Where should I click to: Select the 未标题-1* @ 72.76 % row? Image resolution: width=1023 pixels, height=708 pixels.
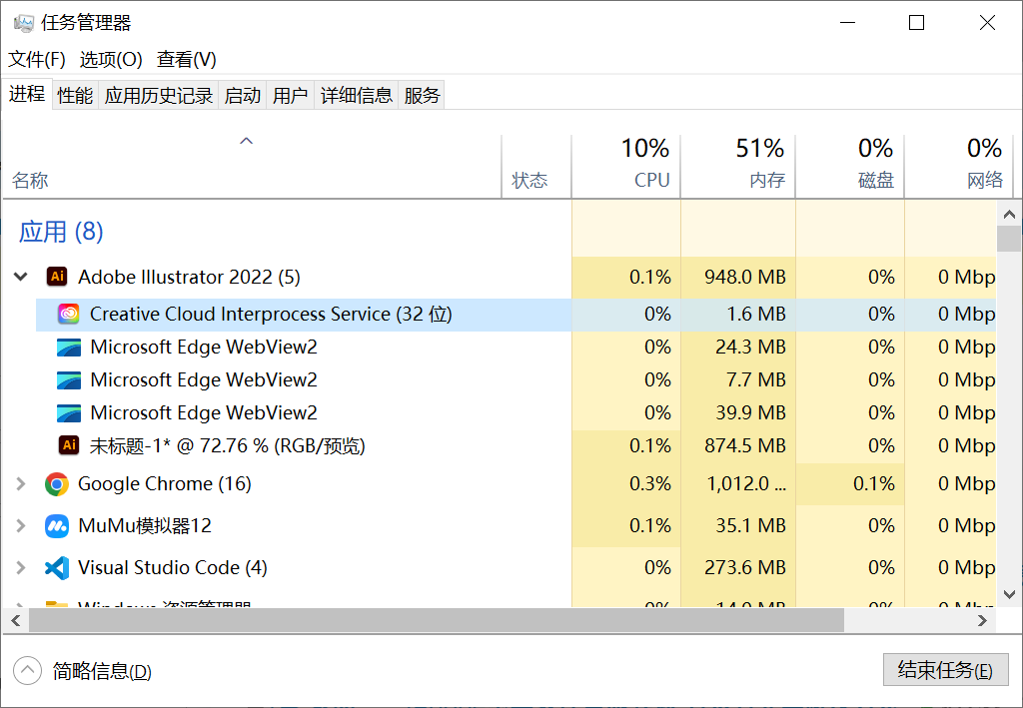[x=515, y=446]
